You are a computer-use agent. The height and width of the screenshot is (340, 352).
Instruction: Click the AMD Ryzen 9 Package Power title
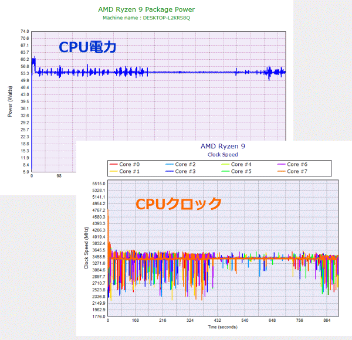(x=146, y=9)
